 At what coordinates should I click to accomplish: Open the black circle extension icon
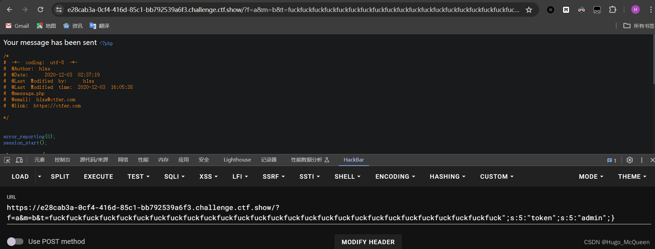click(x=550, y=10)
